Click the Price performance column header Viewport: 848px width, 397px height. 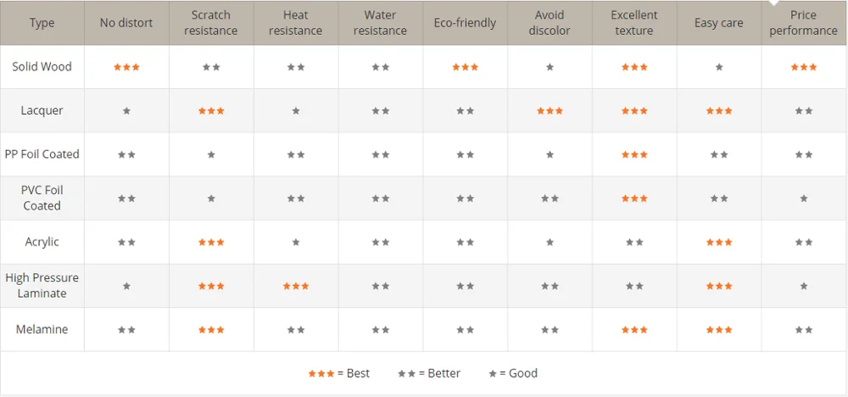804,23
